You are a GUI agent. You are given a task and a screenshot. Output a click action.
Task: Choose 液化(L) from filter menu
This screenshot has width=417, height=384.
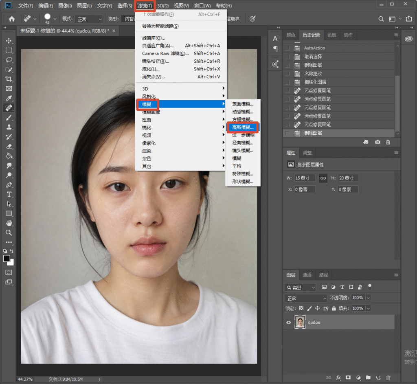181,69
